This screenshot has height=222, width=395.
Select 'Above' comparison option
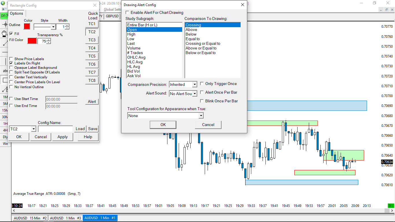213,29
